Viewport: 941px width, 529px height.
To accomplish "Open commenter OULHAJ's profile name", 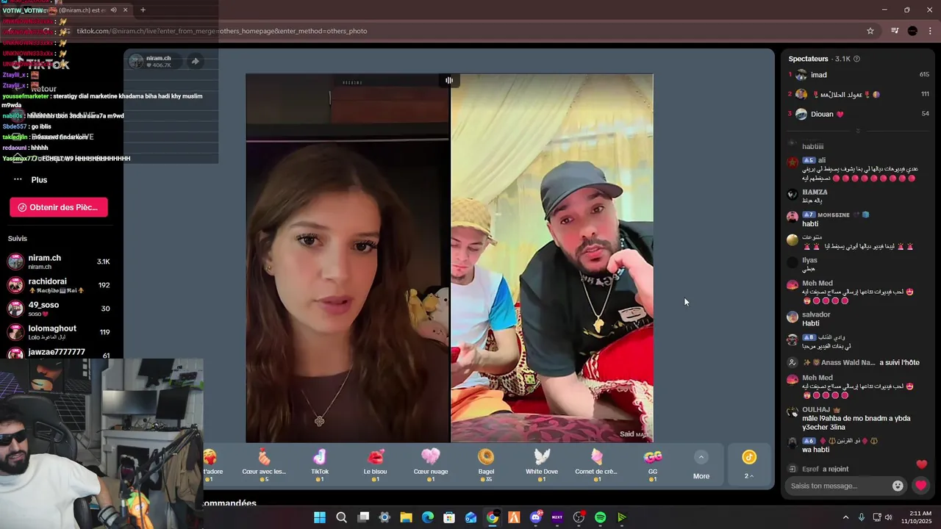I will pyautogui.click(x=816, y=409).
